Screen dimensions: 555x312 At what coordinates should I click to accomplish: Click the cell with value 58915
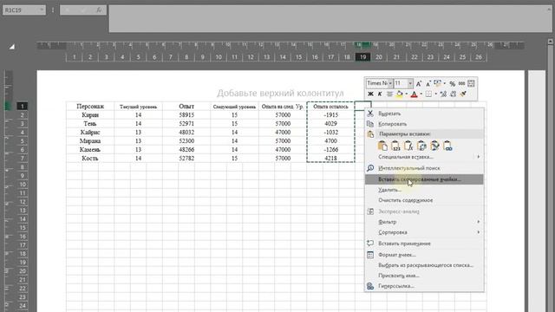click(186, 115)
